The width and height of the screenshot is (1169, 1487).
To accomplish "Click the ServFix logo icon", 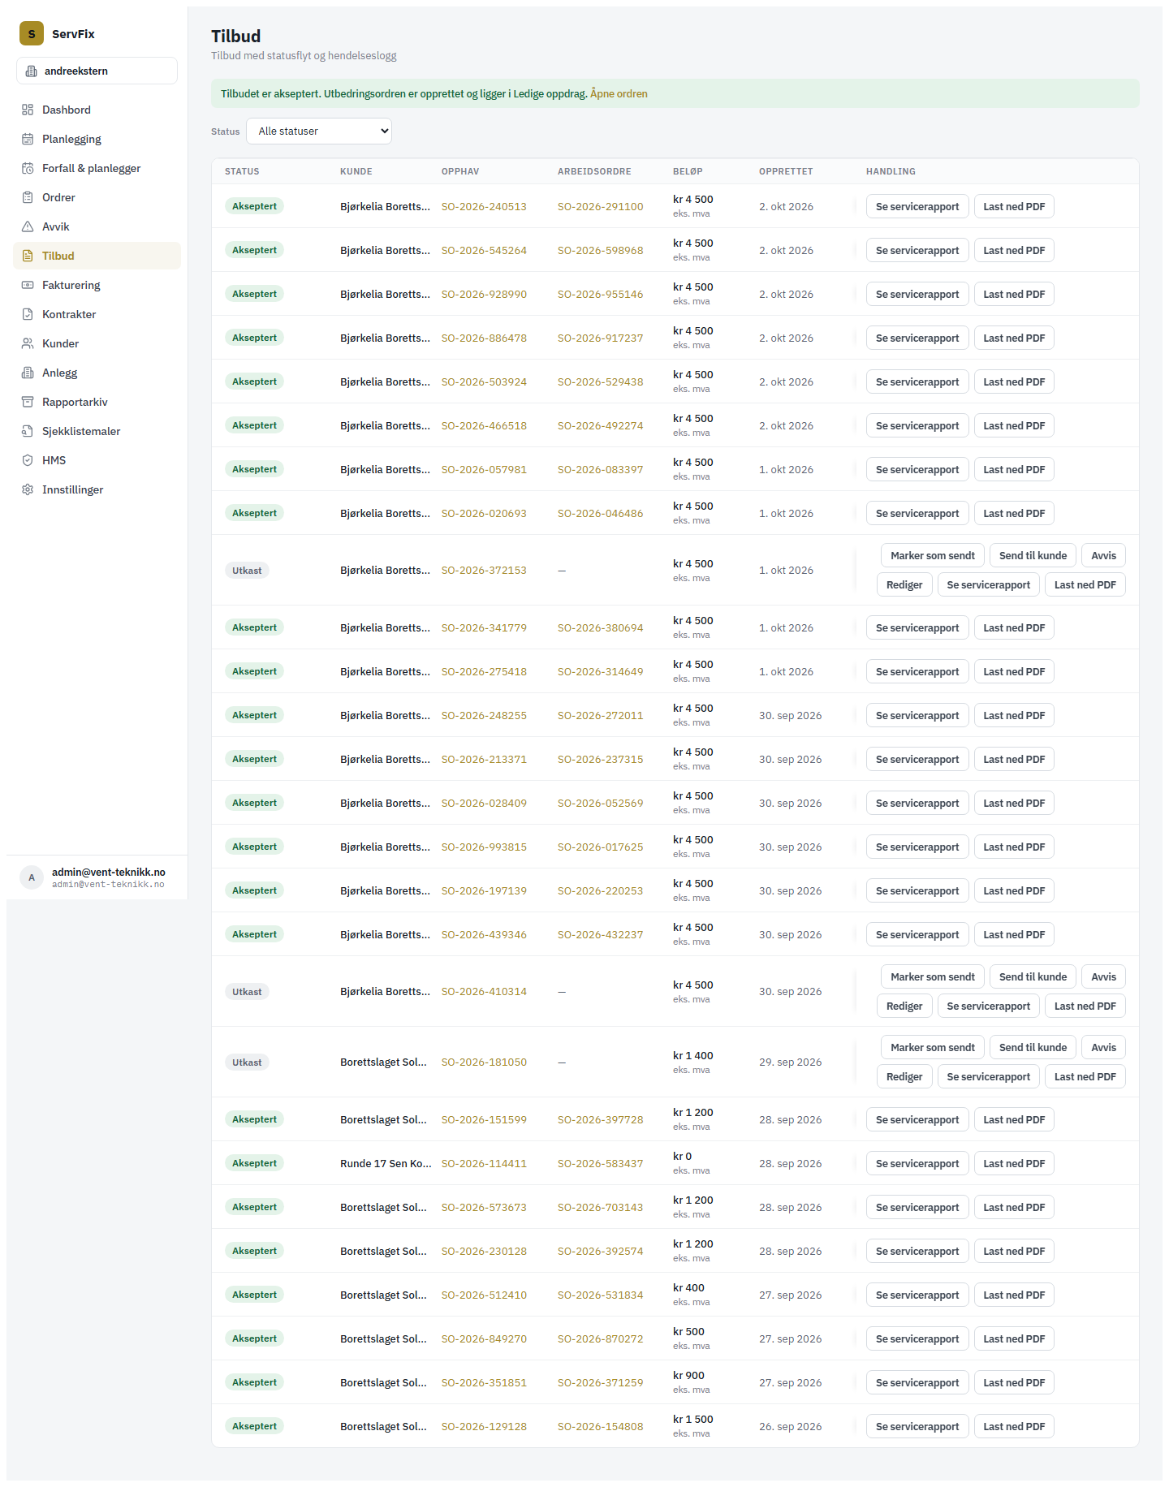I will [x=32, y=33].
